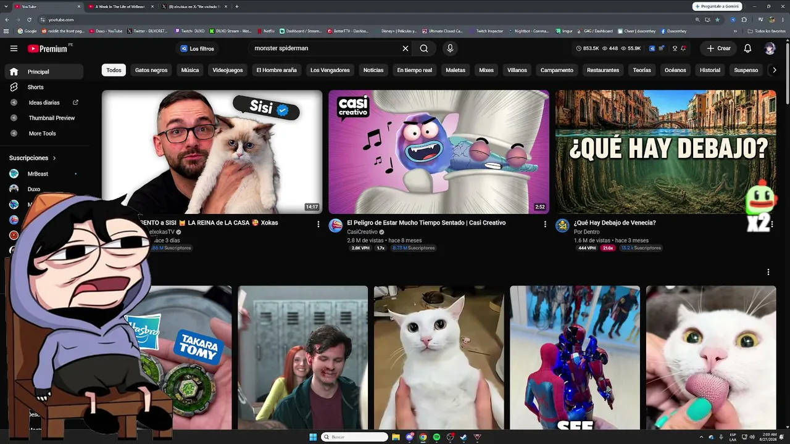This screenshot has height=444, width=790.
Task: Clear the search text with the X icon
Action: click(x=405, y=48)
